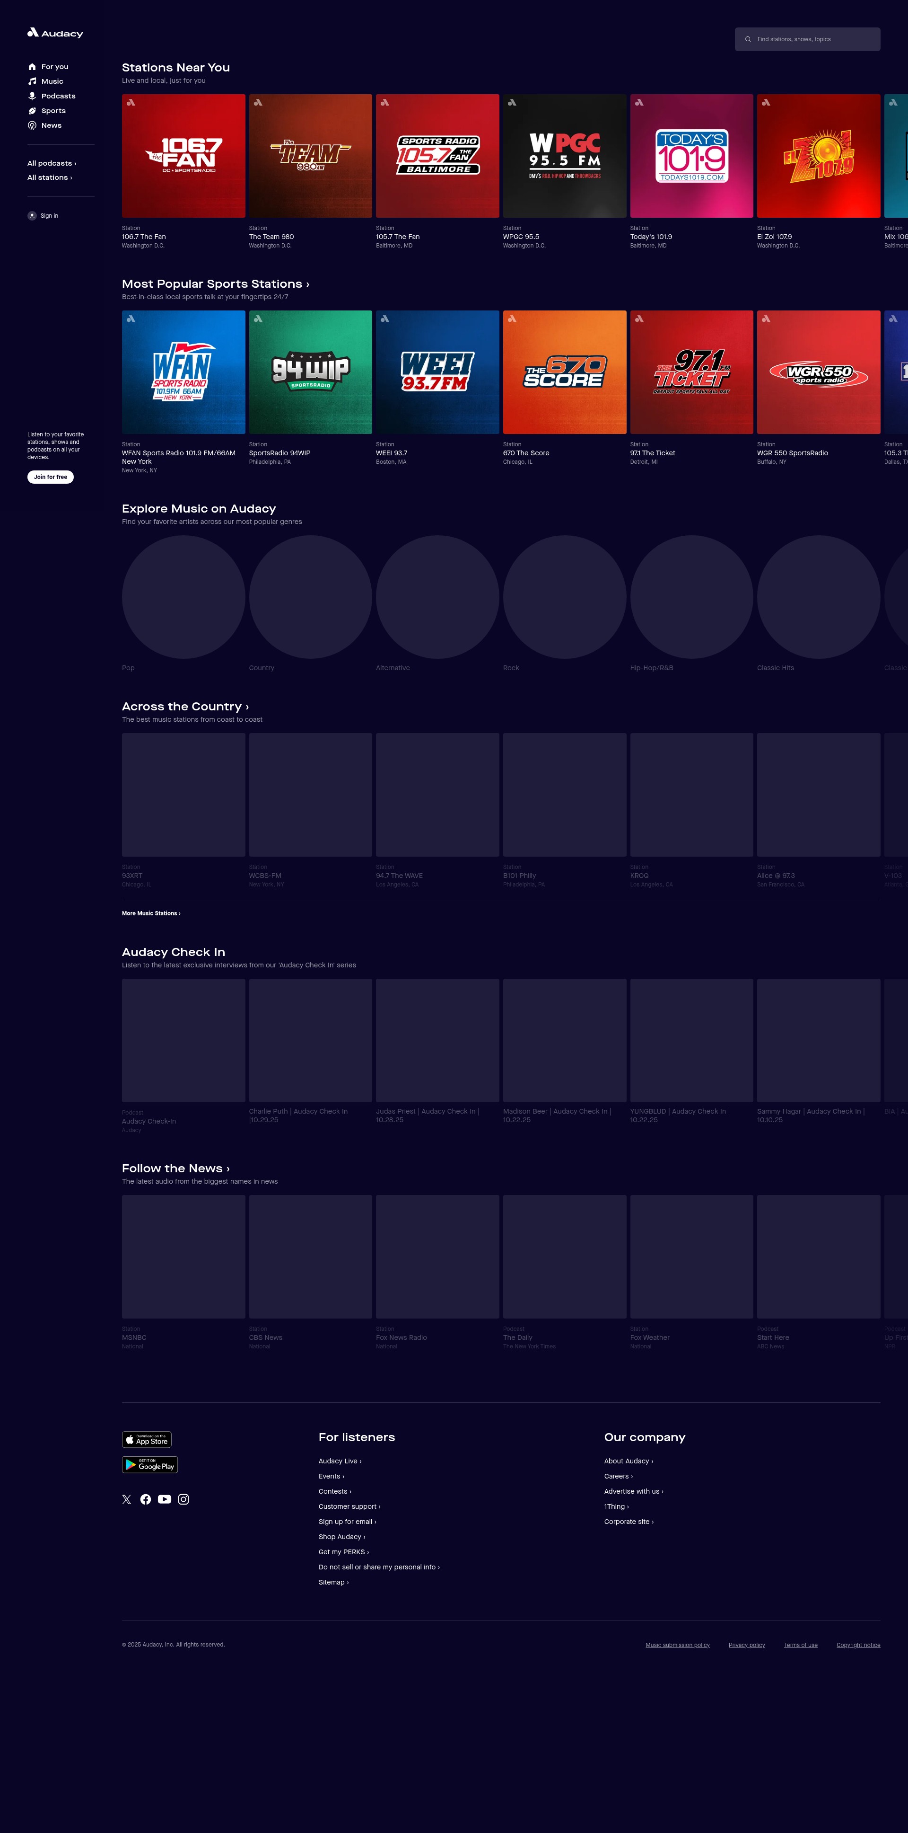Open the Sports football icon
908x1833 pixels.
pyautogui.click(x=32, y=111)
